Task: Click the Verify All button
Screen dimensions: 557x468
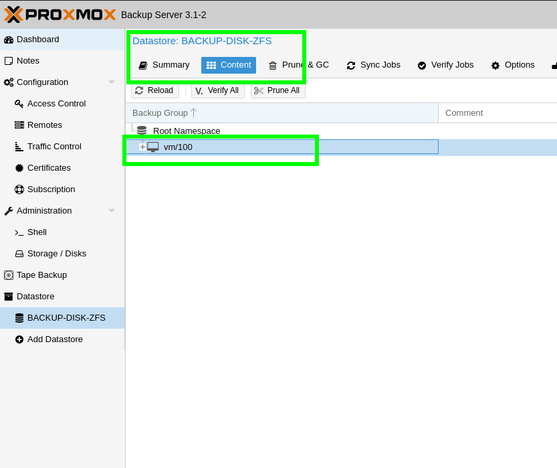Action: tap(217, 90)
